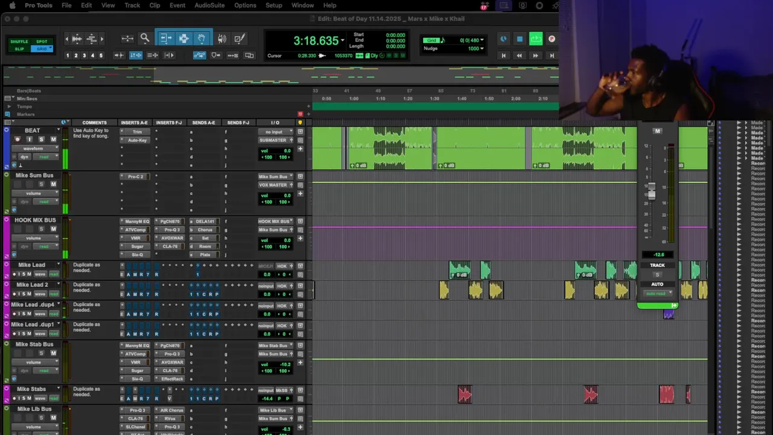773x435 pixels.
Task: Select the Pencil tool
Action: pyautogui.click(x=240, y=39)
